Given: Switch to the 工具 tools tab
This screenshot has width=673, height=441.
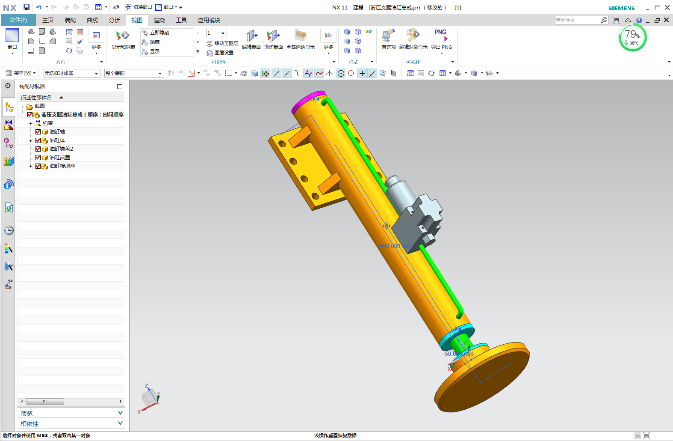Looking at the screenshot, I should (x=181, y=20).
